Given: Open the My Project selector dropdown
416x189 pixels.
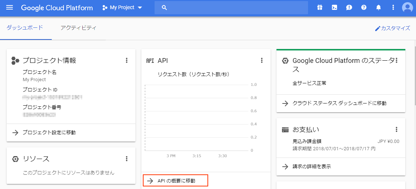Looking at the screenshot, I should [x=122, y=8].
